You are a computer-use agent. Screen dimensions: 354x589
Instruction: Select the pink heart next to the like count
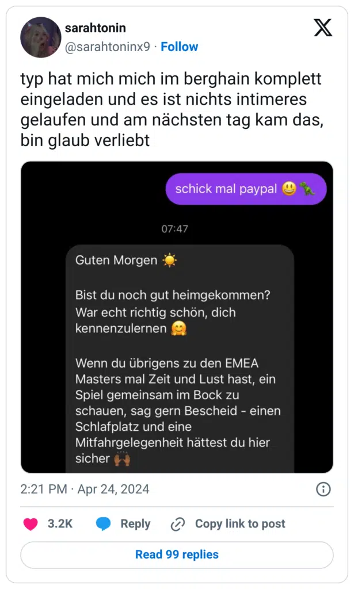[30, 523]
